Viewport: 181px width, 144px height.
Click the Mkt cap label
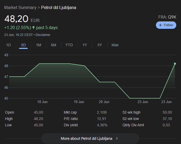tap(70, 112)
